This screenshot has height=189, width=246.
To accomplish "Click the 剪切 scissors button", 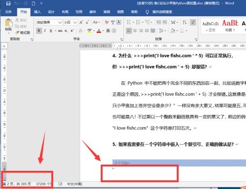I will (21, 20).
